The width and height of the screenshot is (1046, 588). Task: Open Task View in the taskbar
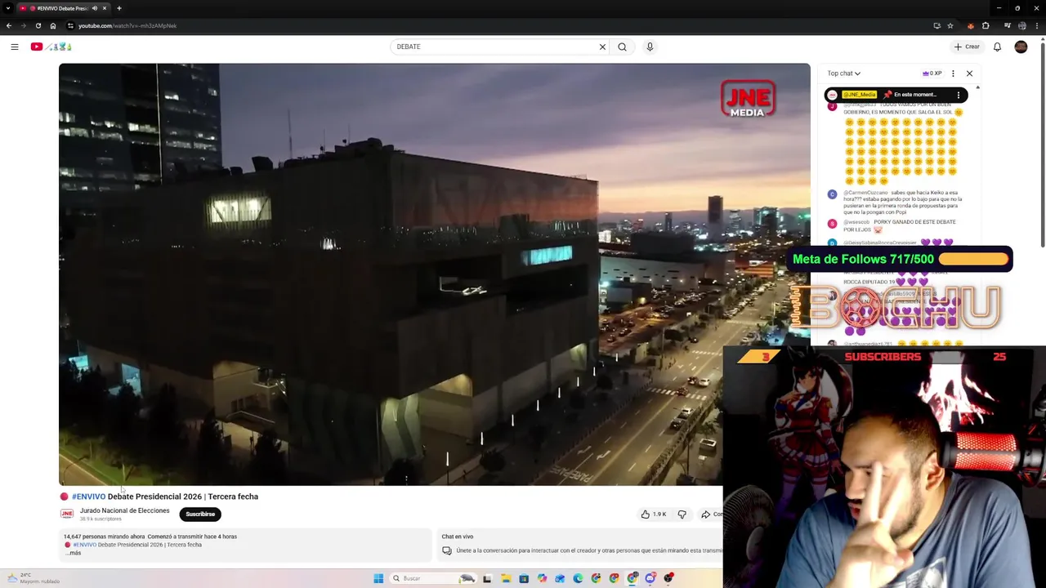[487, 578]
